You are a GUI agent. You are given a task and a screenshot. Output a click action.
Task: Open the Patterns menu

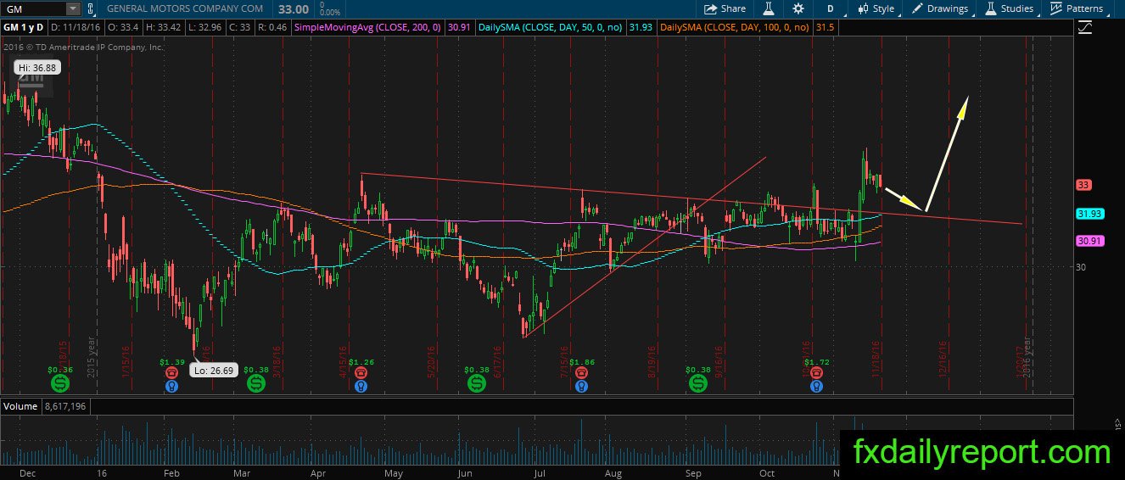(x=1077, y=8)
